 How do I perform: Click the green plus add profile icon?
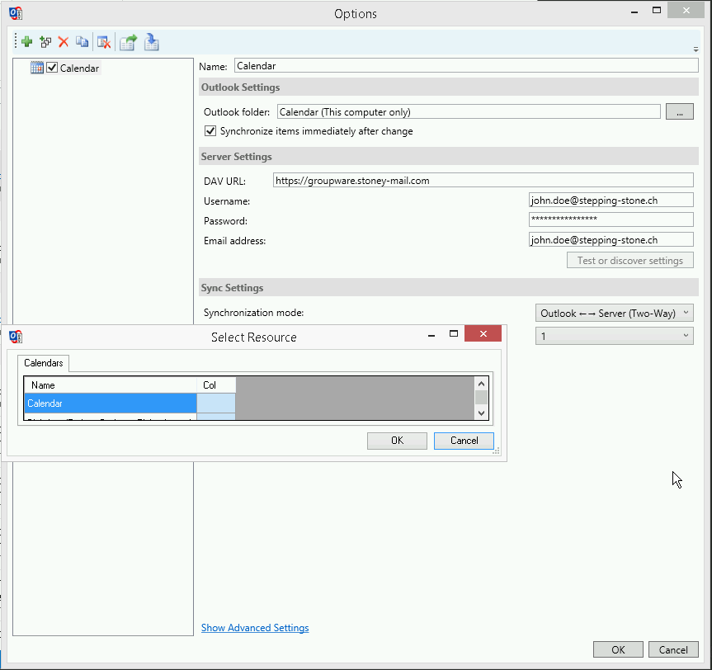[26, 41]
